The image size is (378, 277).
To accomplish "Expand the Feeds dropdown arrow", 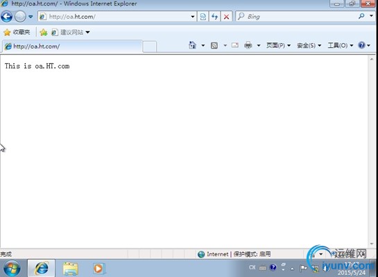I will pos(225,45).
